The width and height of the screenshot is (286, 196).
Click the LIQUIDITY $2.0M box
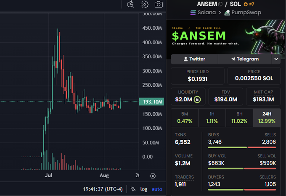[x=188, y=96]
